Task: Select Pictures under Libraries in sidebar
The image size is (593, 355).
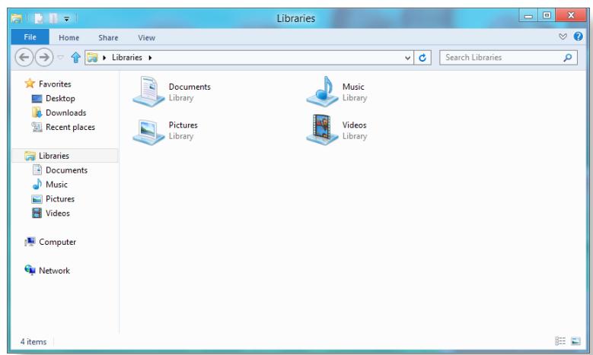Action: click(59, 199)
